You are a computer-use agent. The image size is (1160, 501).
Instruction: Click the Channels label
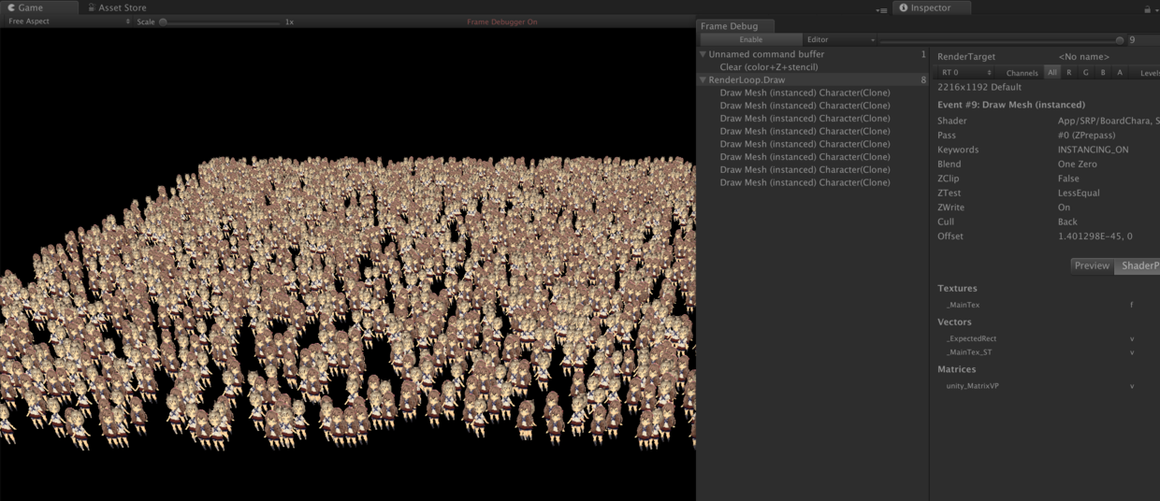[x=1022, y=73]
